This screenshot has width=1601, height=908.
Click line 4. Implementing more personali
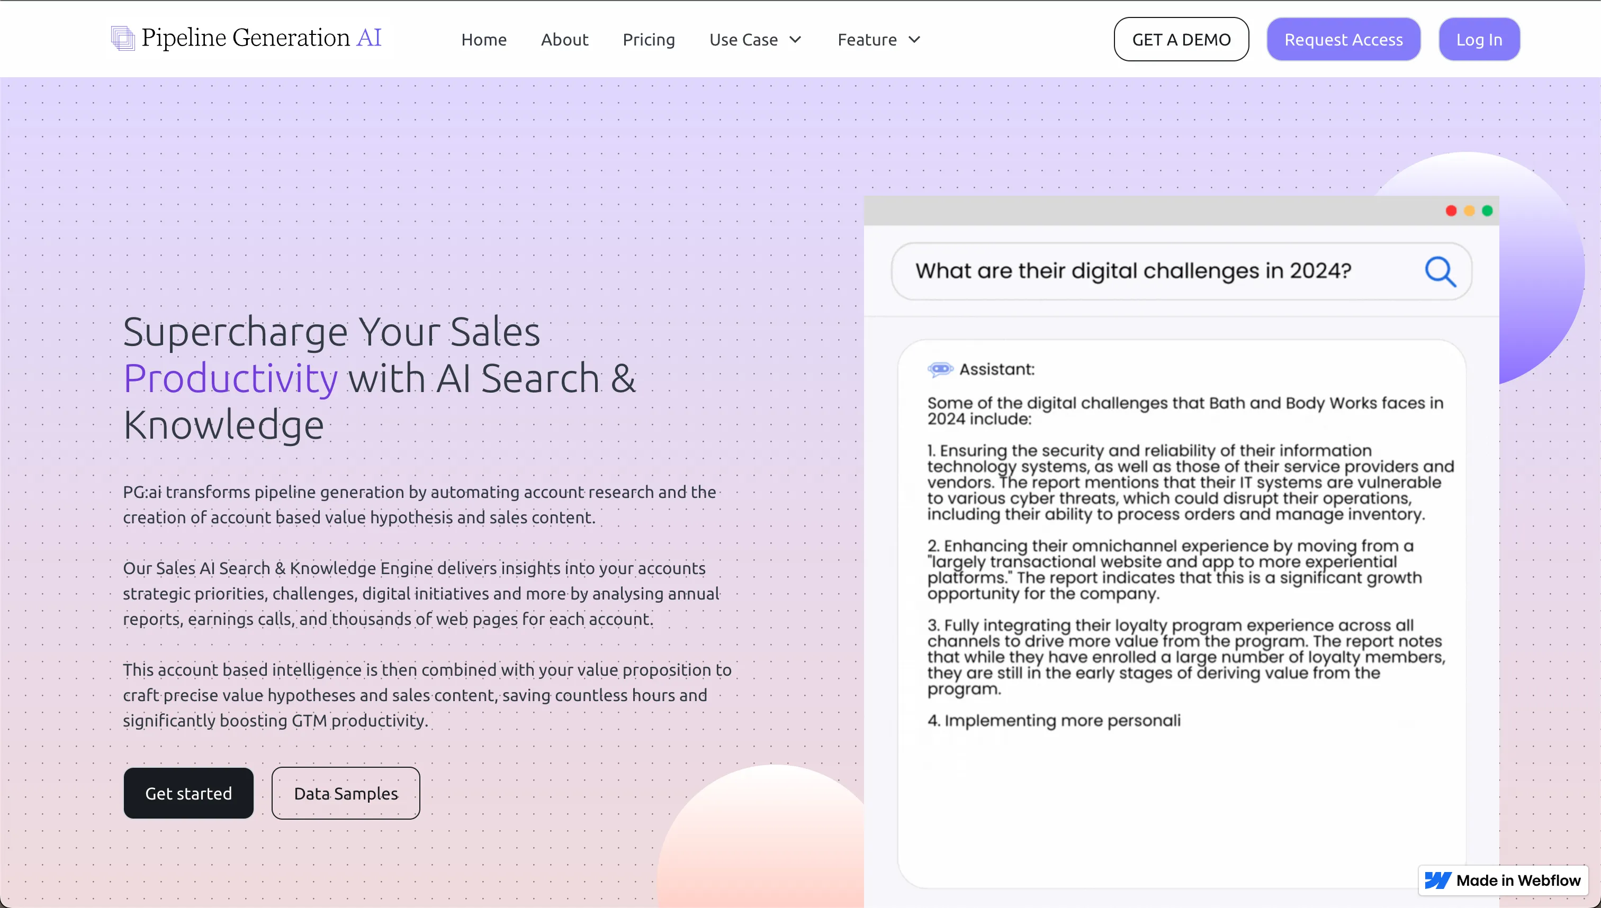click(1054, 720)
